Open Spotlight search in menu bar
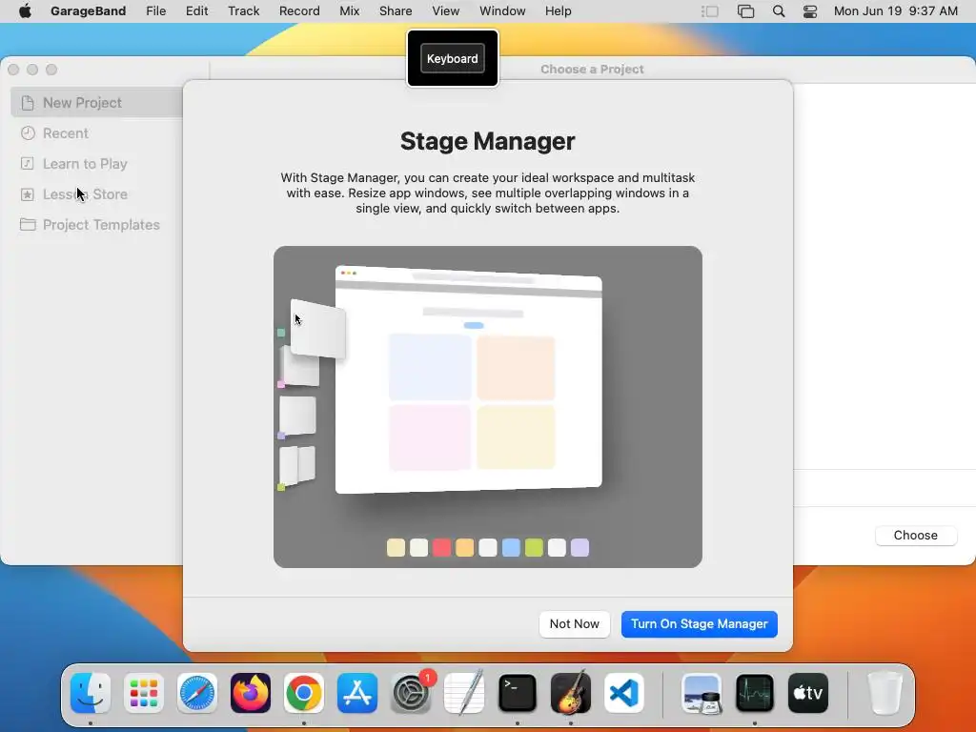976x732 pixels. click(x=778, y=11)
